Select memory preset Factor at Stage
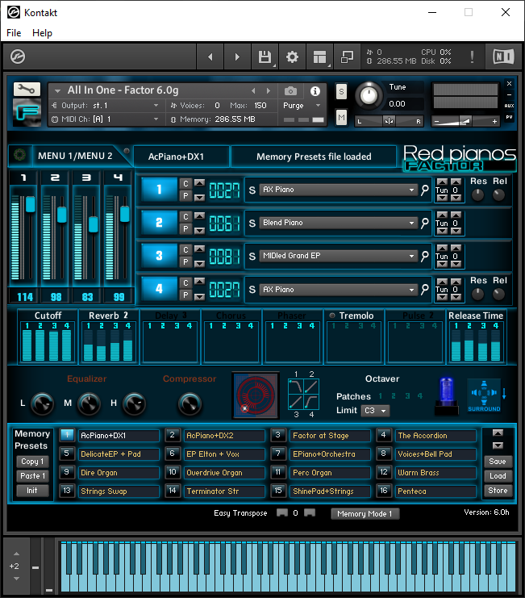Image resolution: width=525 pixels, height=598 pixels. tap(331, 436)
